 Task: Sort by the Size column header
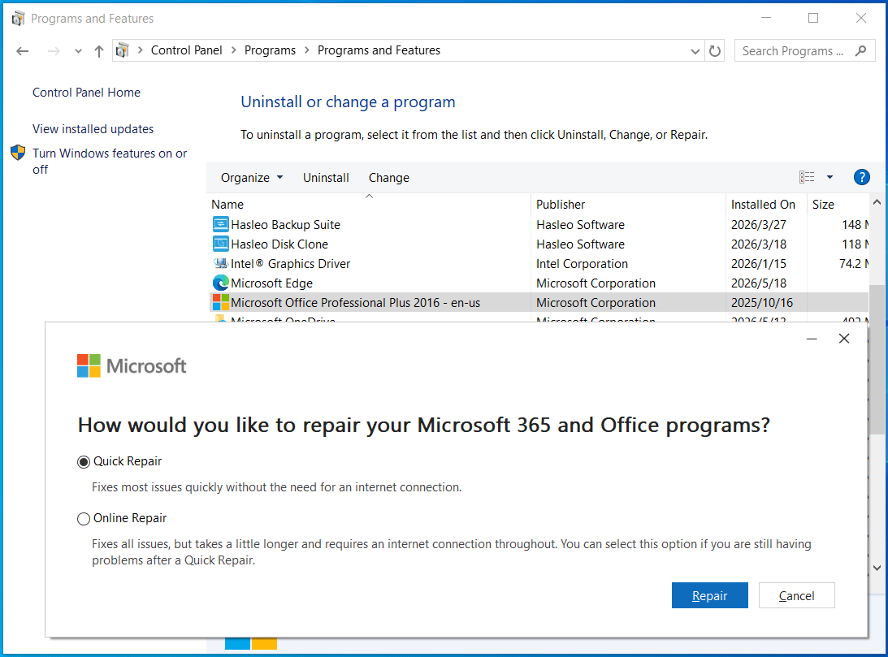click(x=838, y=205)
